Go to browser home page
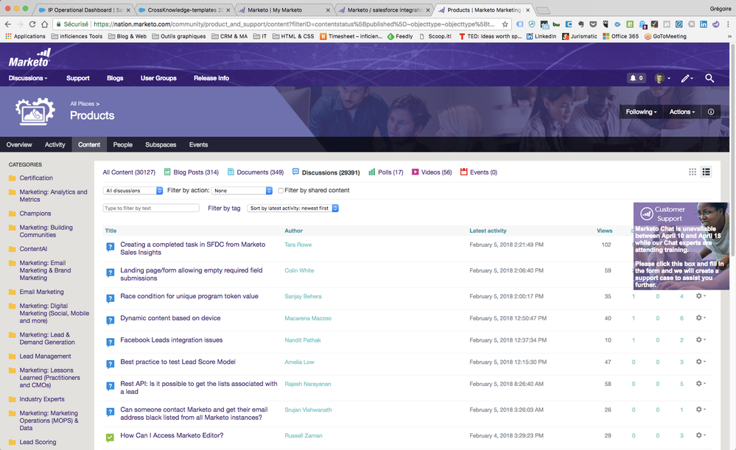Viewport: 736px width, 450px height. pyautogui.click(x=45, y=24)
